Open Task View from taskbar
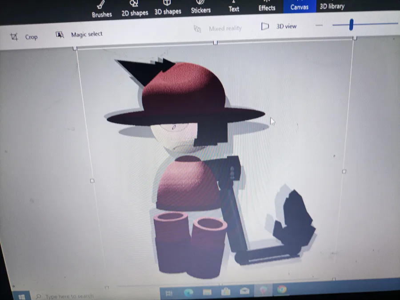This screenshot has width=400, height=300. [x=169, y=293]
